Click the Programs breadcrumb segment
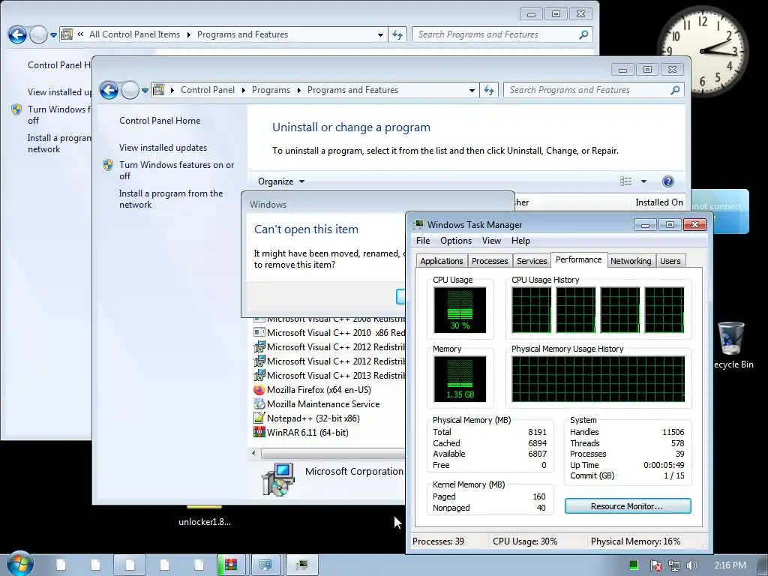This screenshot has height=576, width=768. coord(271,90)
